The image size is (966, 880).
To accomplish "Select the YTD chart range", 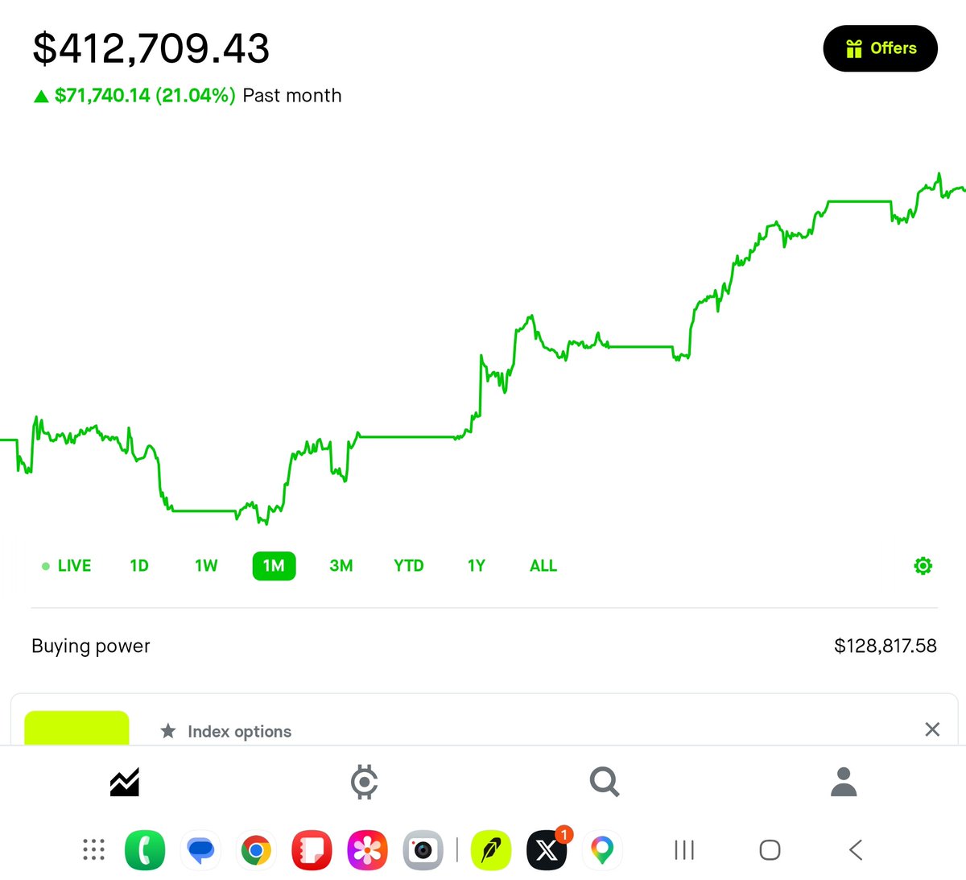I will (x=409, y=566).
